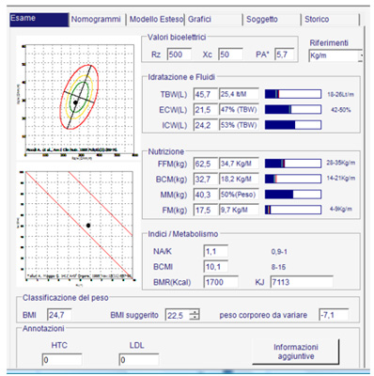Select the BCM(kg) value 32,7

coord(205,179)
